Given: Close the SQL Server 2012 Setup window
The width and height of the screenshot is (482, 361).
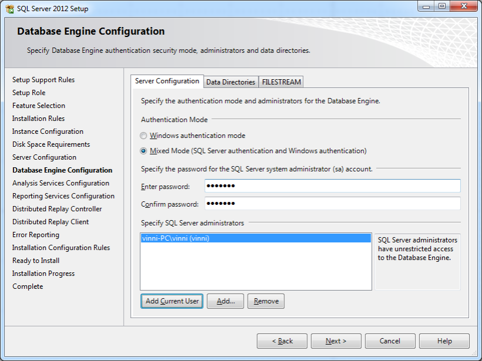Looking at the screenshot, I should (464, 6).
